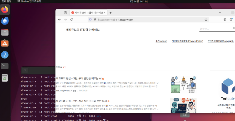This screenshot has height=121, width=235.
Task: Click the blog Search input field
Action: click(x=216, y=29)
